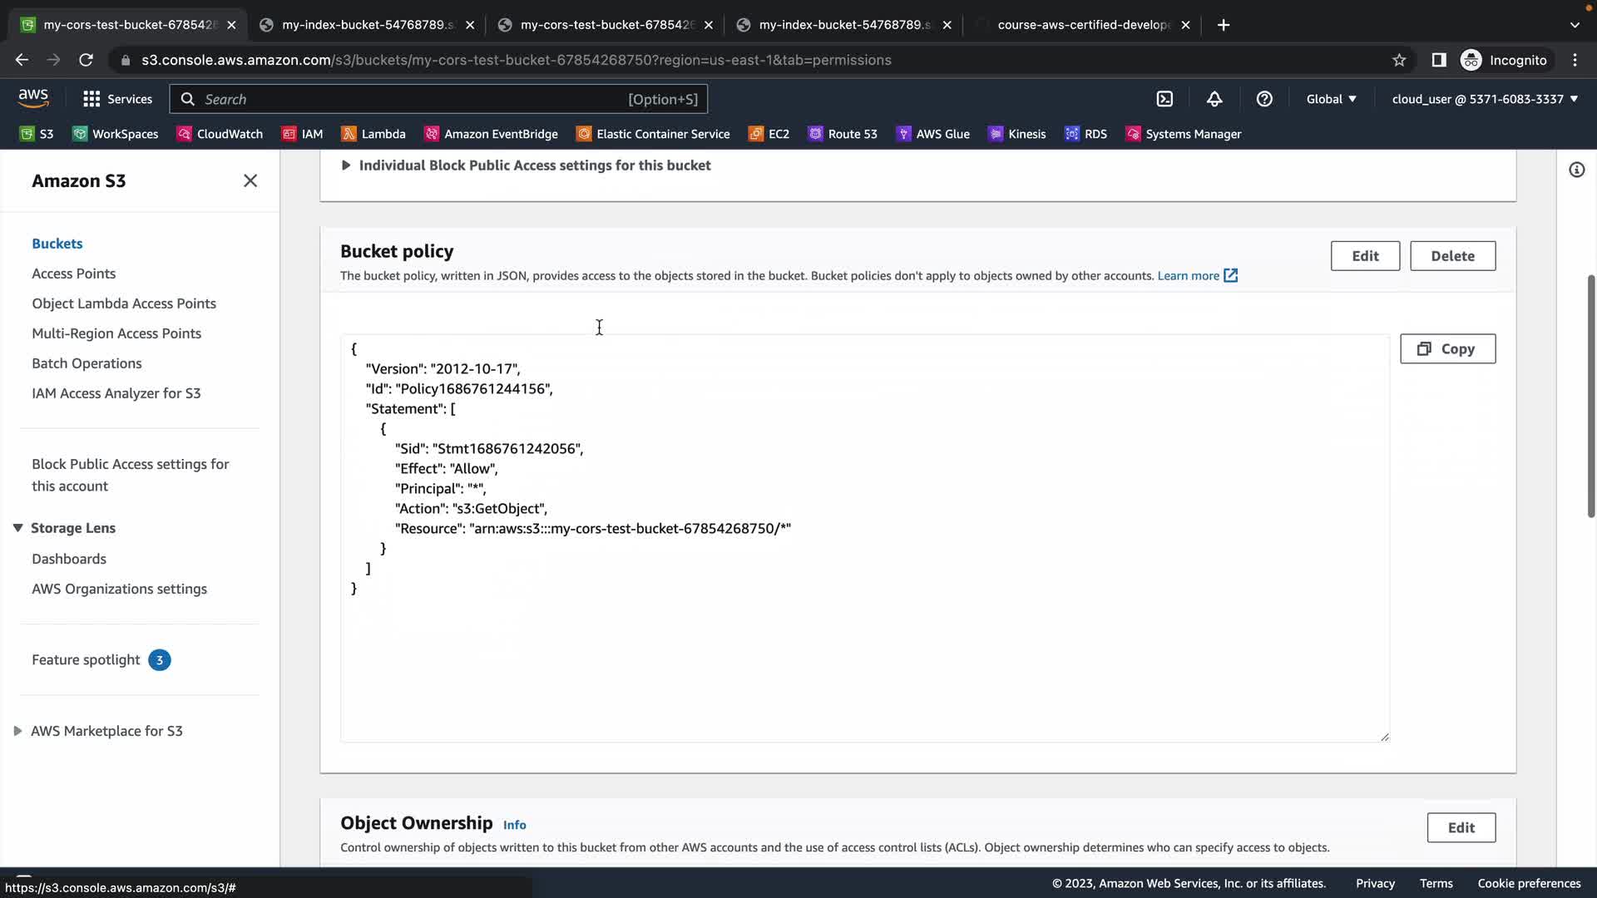
Task: Open the help question mark icon
Action: pos(1264,99)
